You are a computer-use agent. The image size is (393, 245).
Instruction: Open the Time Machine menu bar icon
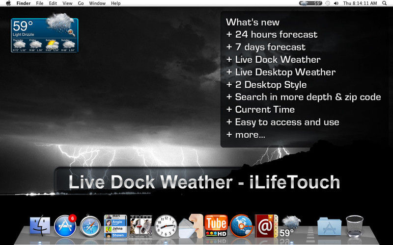coord(328,3)
